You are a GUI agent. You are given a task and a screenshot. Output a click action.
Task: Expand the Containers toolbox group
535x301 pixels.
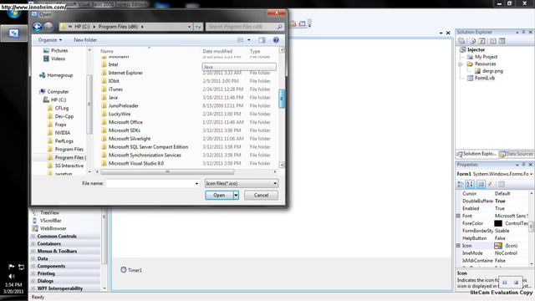(33, 243)
